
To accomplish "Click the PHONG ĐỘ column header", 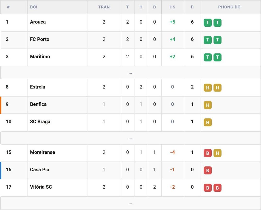I will click(229, 7).
